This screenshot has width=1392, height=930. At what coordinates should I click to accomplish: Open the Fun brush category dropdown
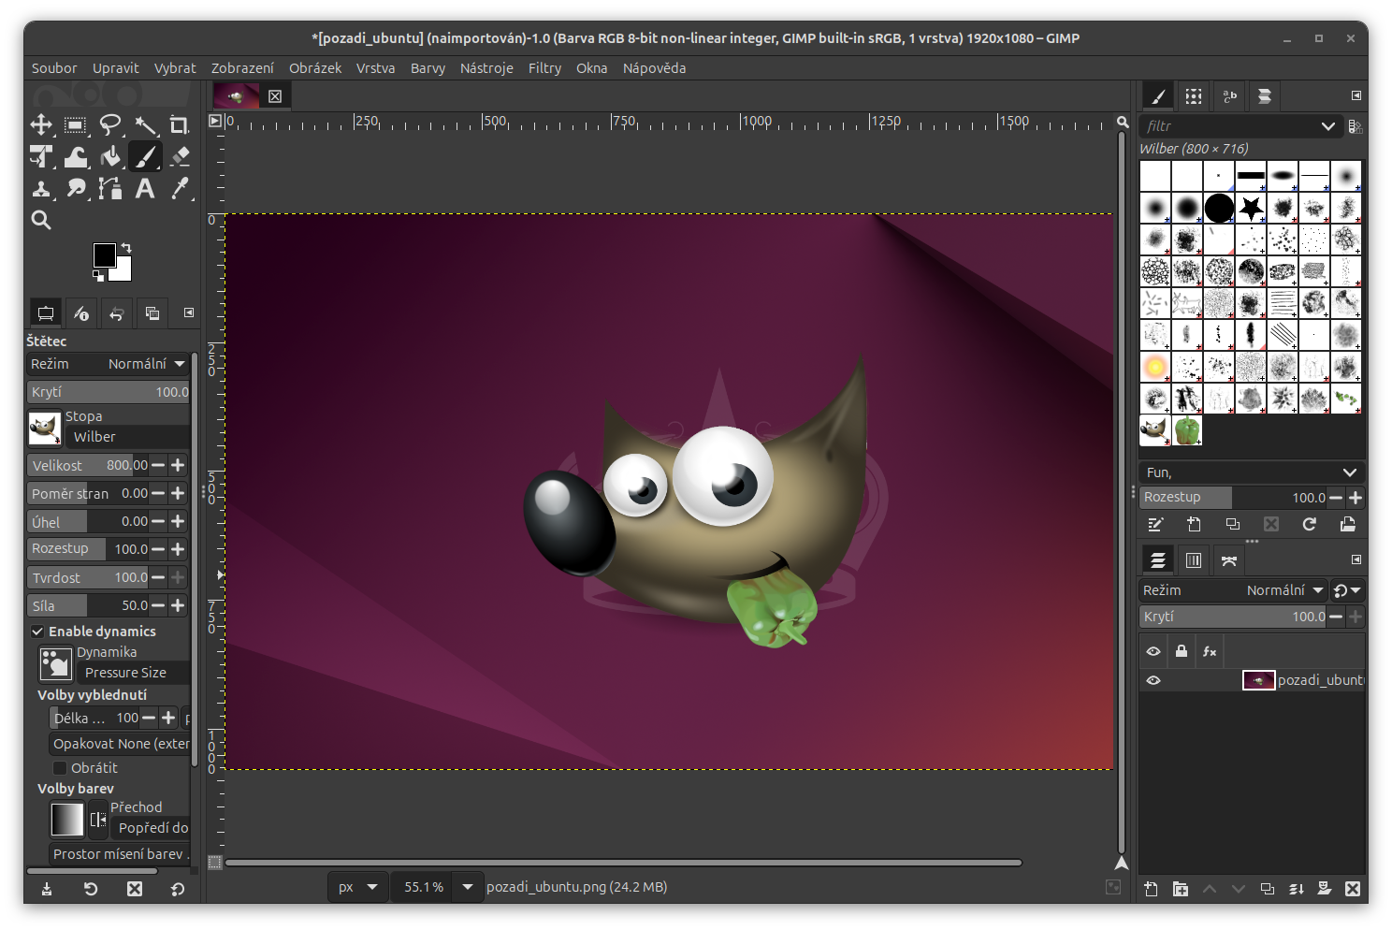tap(1251, 472)
